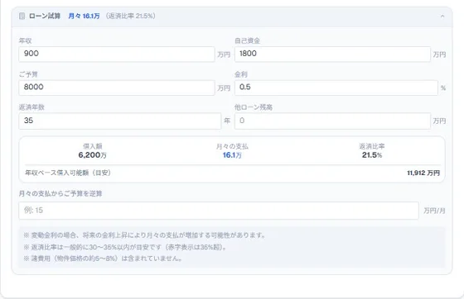Collapse the ローン試算 panel with the chevron
464x299 pixels.
point(442,17)
